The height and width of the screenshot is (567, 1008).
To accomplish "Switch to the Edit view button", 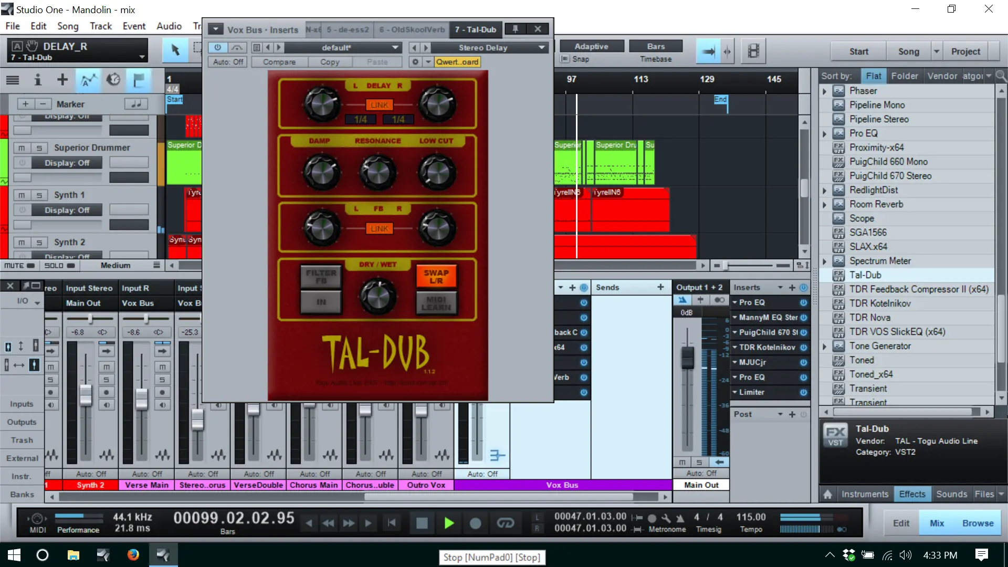I will point(901,523).
